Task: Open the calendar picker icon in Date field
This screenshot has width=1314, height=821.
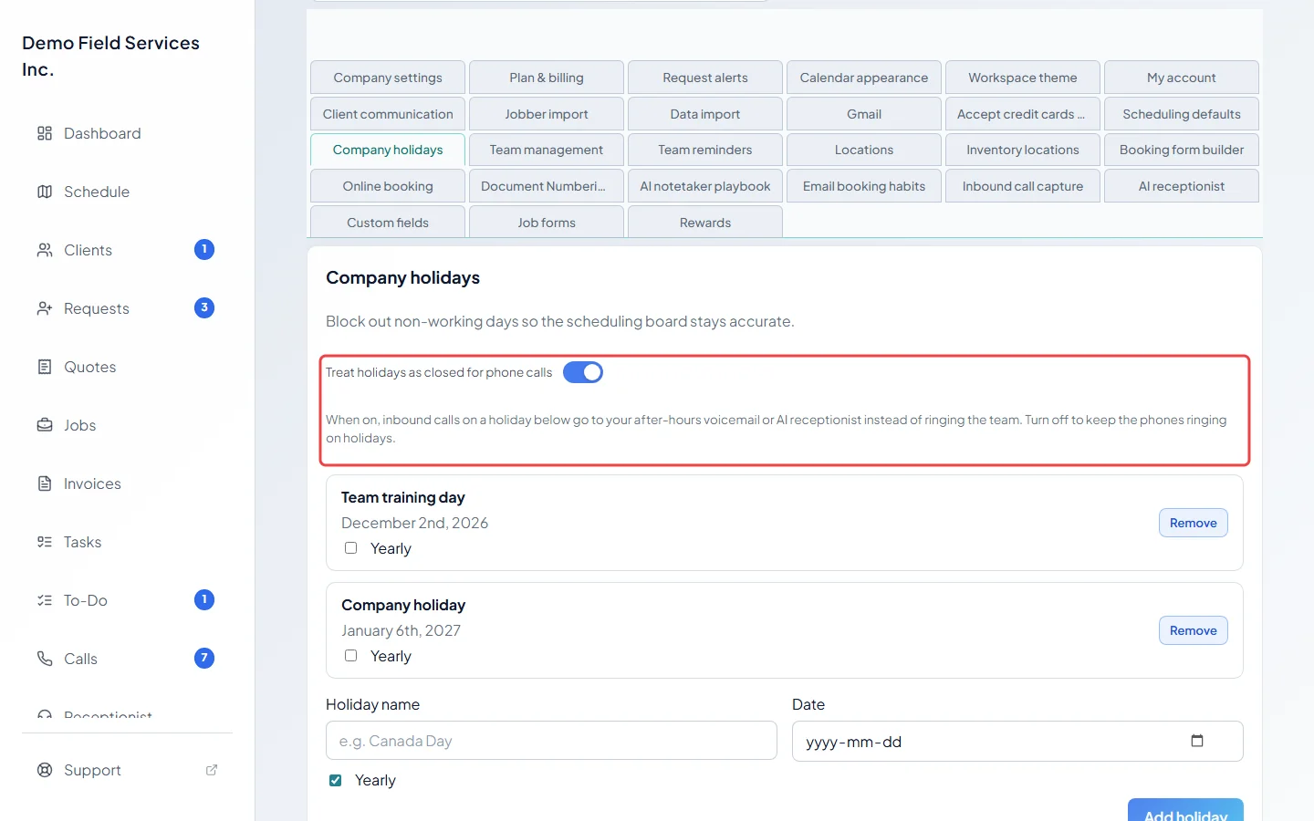Action: [1197, 741]
